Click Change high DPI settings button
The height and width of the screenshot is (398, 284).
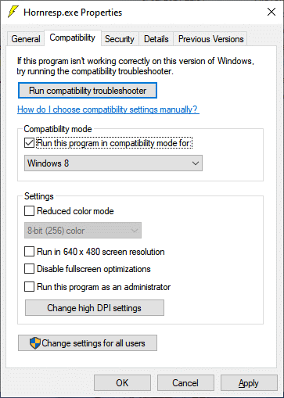pos(95,308)
